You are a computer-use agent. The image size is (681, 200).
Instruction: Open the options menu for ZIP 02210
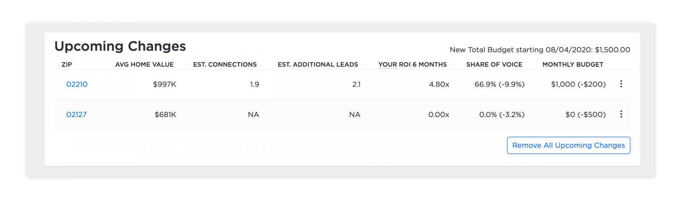[621, 84]
